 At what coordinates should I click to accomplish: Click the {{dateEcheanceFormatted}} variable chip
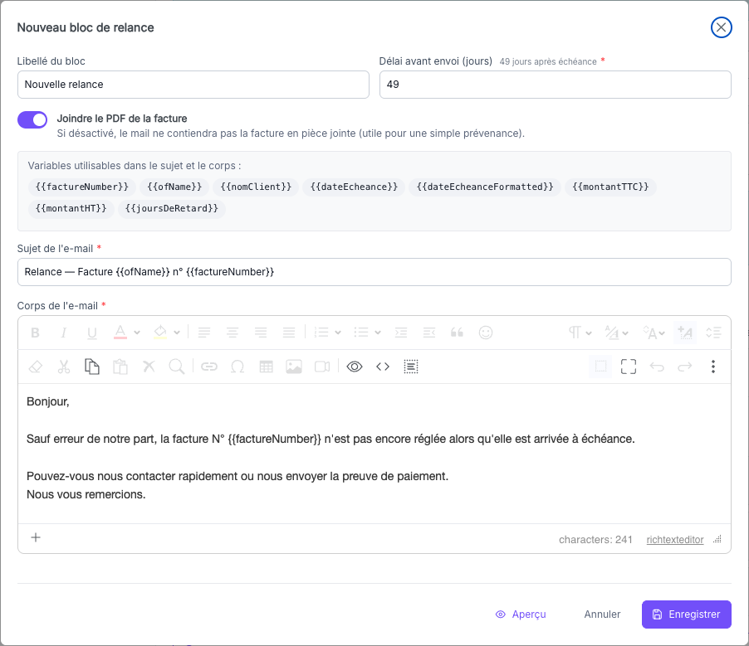pyautogui.click(x=485, y=187)
